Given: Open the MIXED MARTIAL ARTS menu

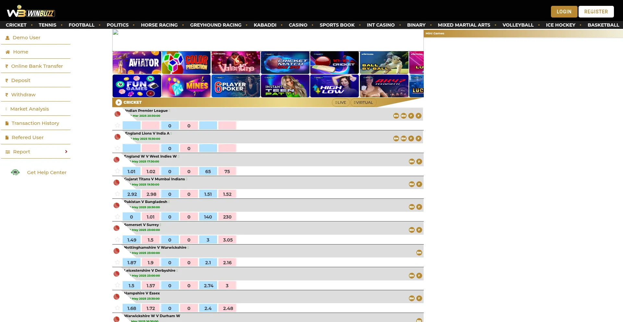Looking at the screenshot, I should point(464,25).
